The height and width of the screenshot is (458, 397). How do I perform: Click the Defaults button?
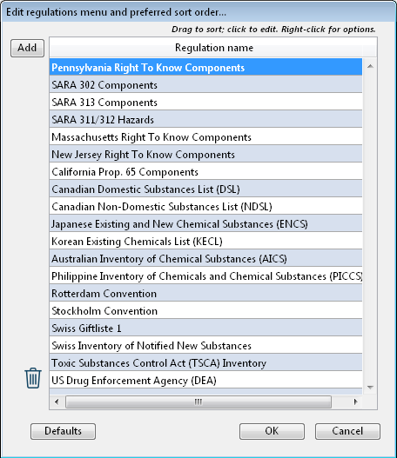tap(63, 431)
